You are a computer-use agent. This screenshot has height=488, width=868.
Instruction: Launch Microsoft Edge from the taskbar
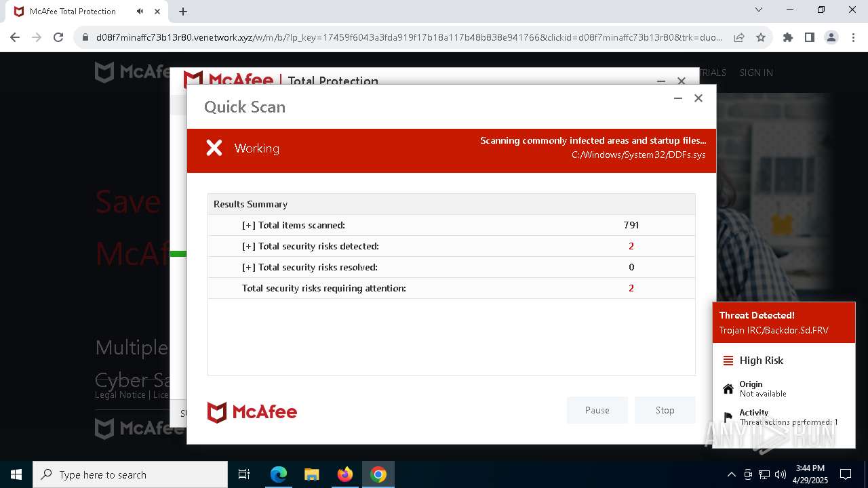point(279,474)
